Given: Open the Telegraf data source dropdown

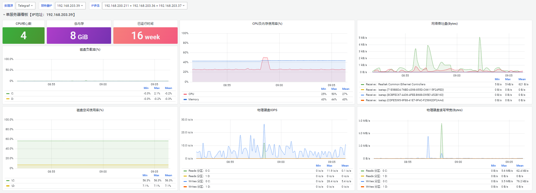Looking at the screenshot, I should [25, 6].
